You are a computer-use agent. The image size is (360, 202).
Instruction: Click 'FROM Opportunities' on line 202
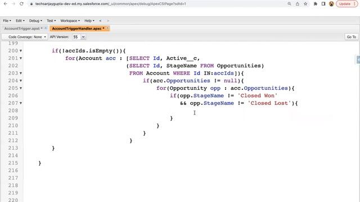[x=230, y=66]
